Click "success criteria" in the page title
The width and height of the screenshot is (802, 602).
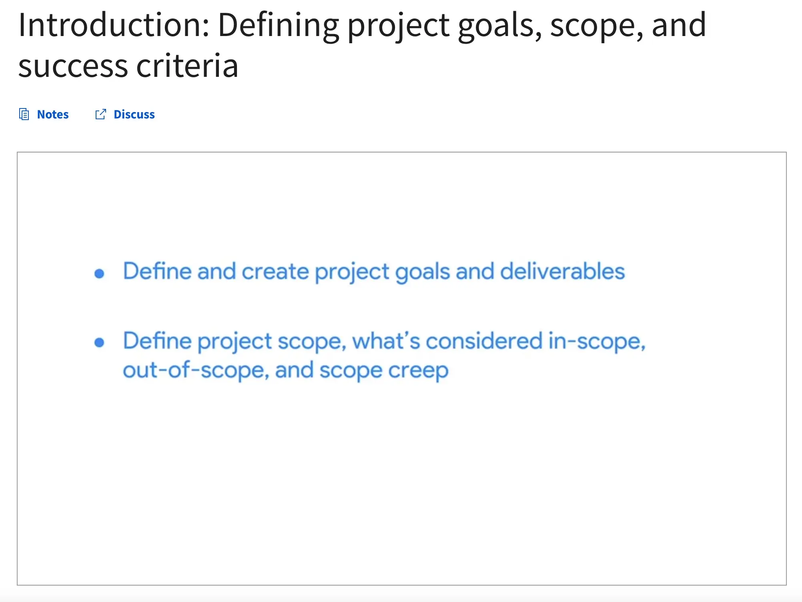[x=128, y=66]
